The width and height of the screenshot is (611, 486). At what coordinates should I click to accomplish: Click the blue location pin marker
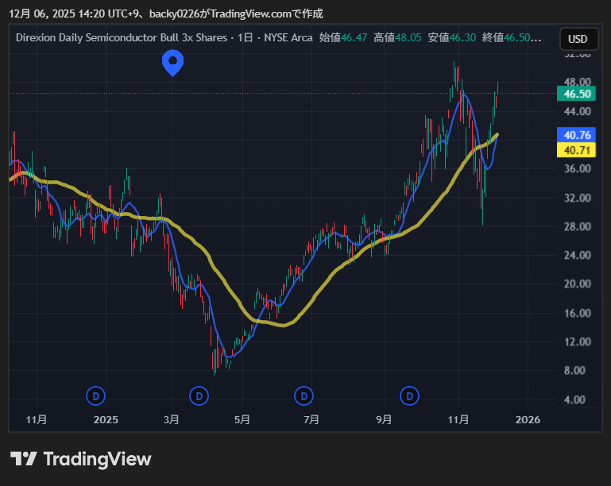click(172, 61)
